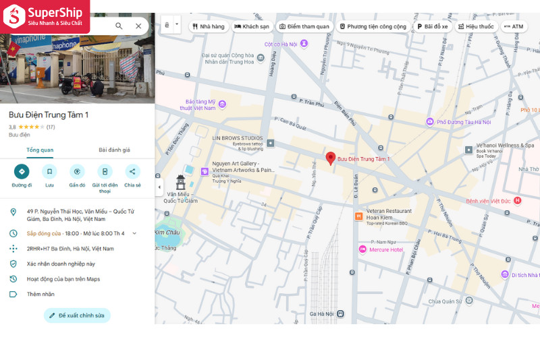The width and height of the screenshot is (540, 337).
Task: Click Gửi tới điện thoại icon
Action: pos(105,172)
